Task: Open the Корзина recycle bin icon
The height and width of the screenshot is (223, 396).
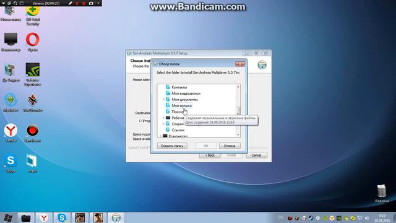Action: pos(382,194)
